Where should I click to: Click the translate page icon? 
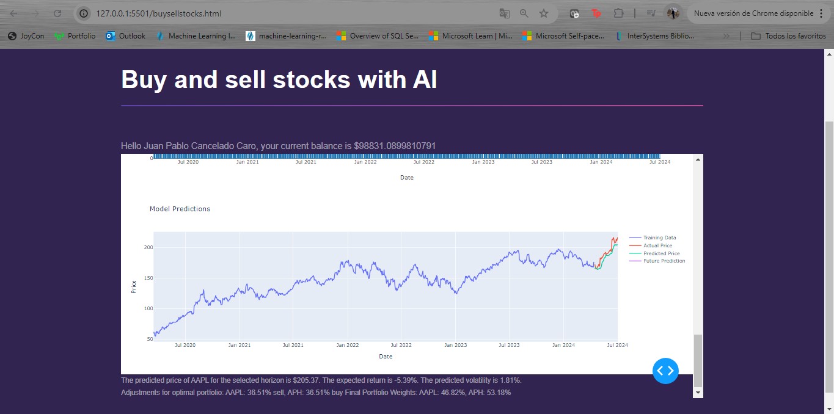[x=504, y=13]
